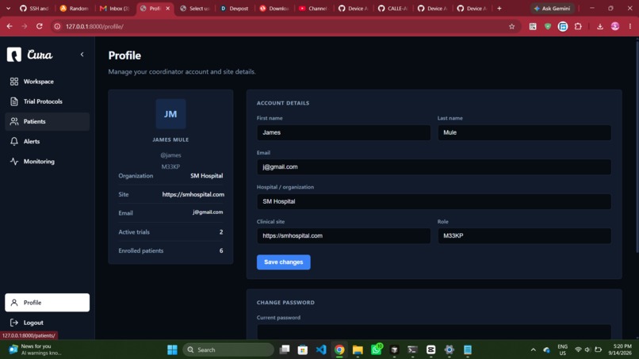Switch to the Select us tab
This screenshot has width=639, height=359.
click(x=195, y=8)
